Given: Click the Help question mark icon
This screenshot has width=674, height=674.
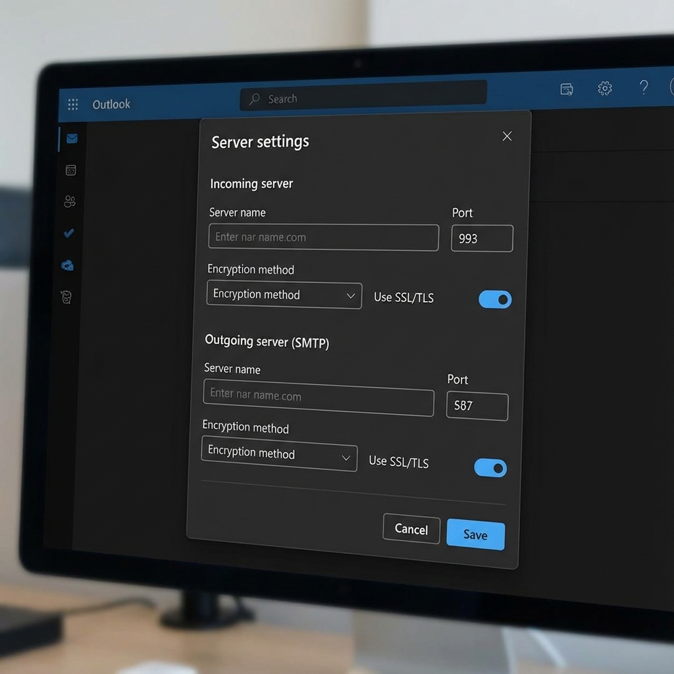Looking at the screenshot, I should click(644, 88).
